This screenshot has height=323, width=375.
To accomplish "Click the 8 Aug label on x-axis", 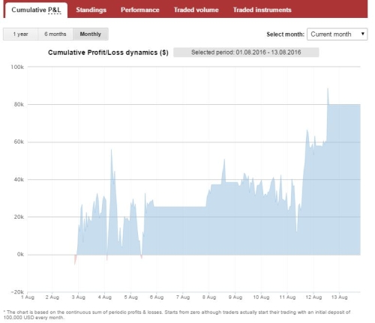I will click(209, 297).
